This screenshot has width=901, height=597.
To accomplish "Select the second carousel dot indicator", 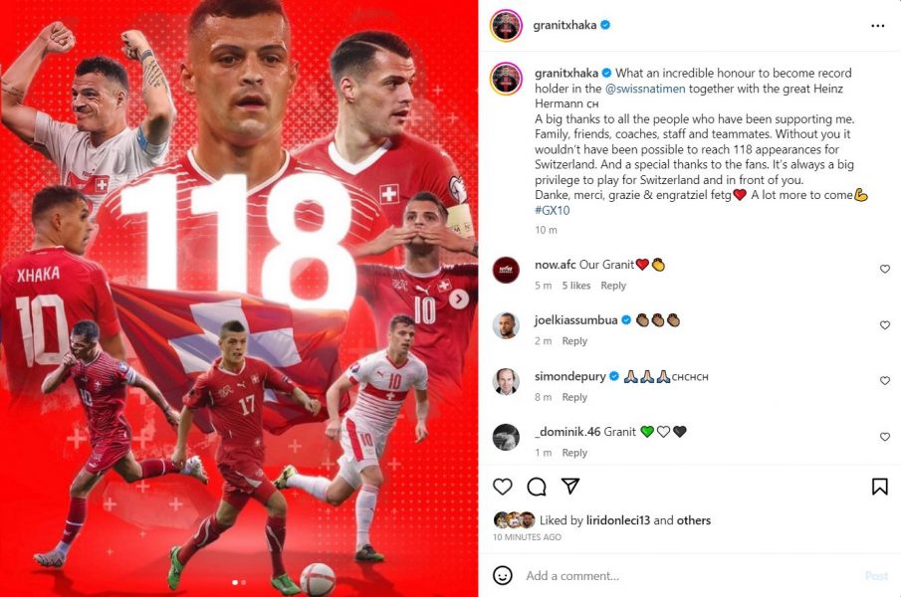I will point(244,582).
